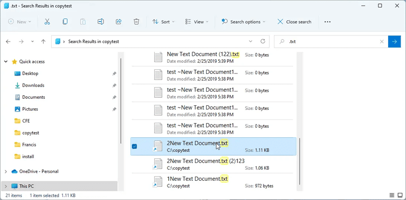Click the Share icon in toolbar
The height and width of the screenshot is (200, 406).
tap(118, 22)
